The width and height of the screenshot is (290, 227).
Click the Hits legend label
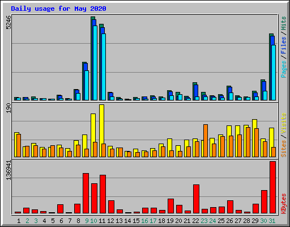click(283, 23)
